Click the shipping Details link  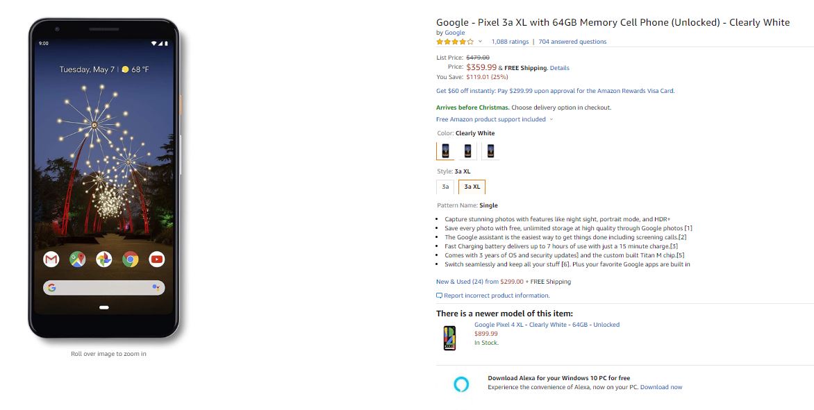(x=559, y=68)
